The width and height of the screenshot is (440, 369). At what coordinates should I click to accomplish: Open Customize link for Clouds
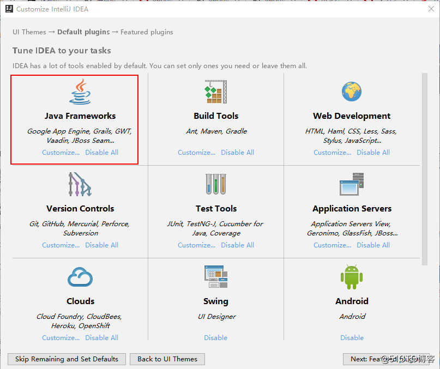point(61,337)
